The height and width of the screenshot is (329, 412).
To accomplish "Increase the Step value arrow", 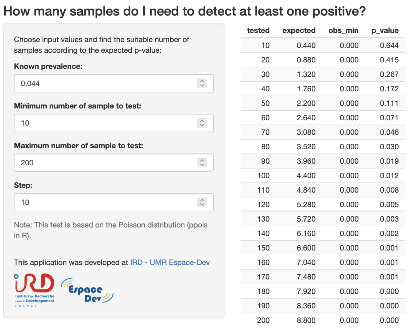I will click(x=202, y=200).
